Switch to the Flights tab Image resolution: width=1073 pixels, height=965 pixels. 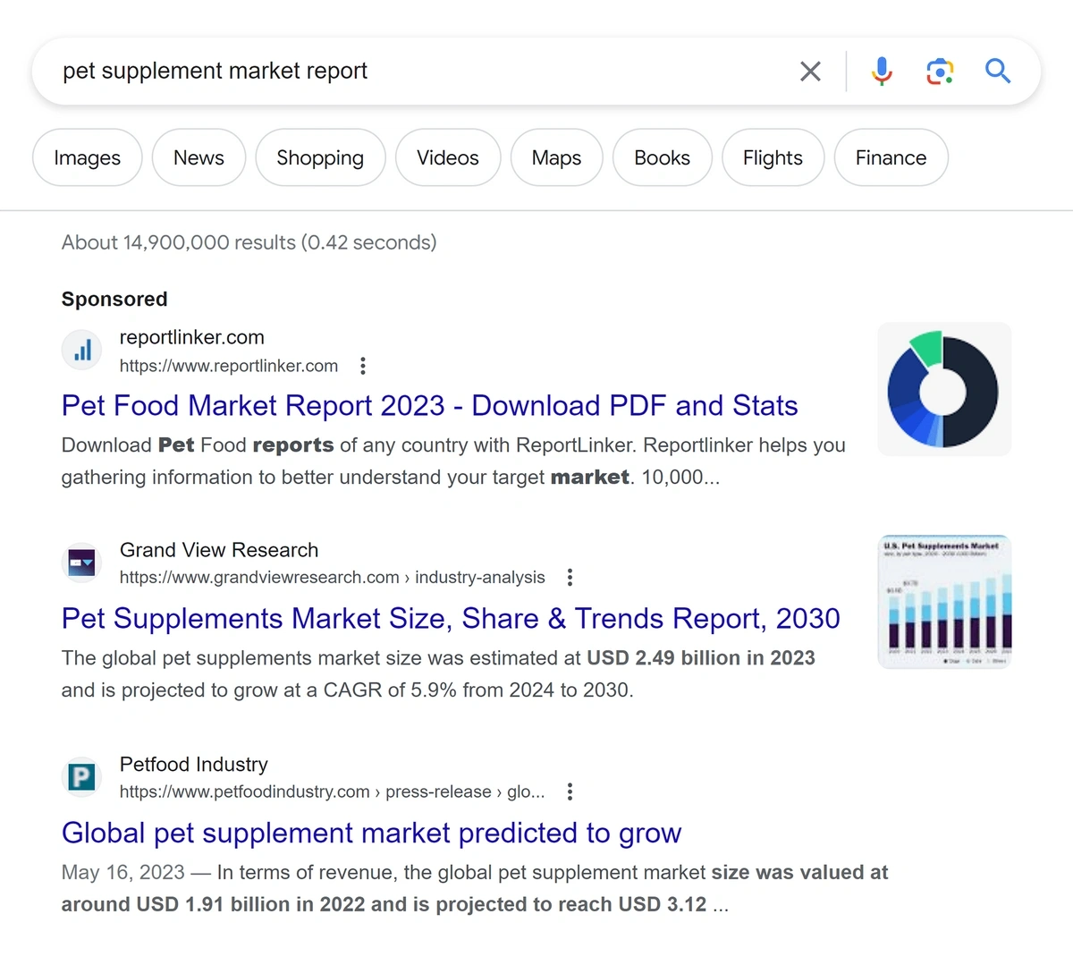click(773, 157)
